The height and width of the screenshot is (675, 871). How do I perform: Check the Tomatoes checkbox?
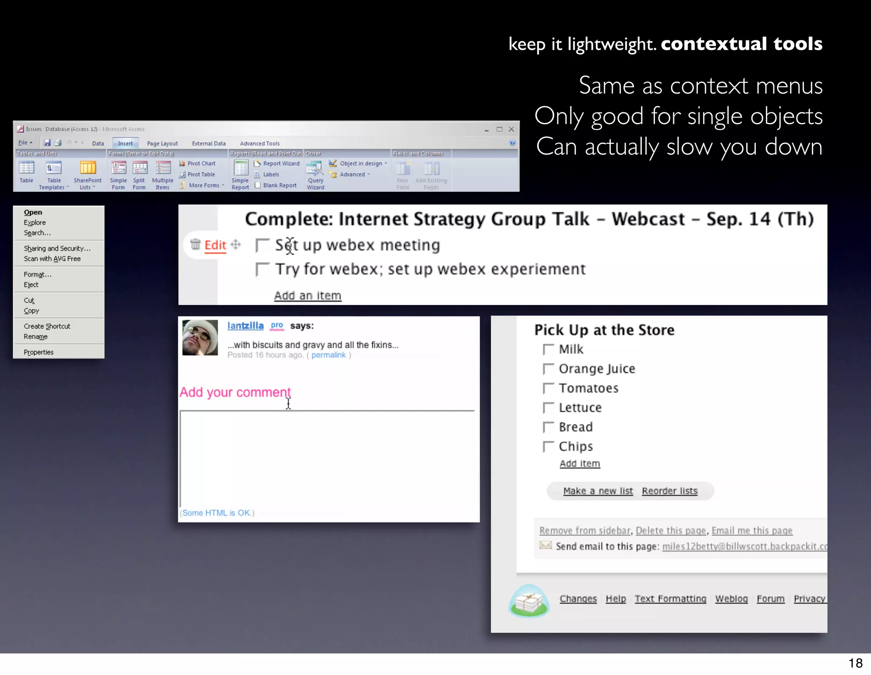click(549, 388)
